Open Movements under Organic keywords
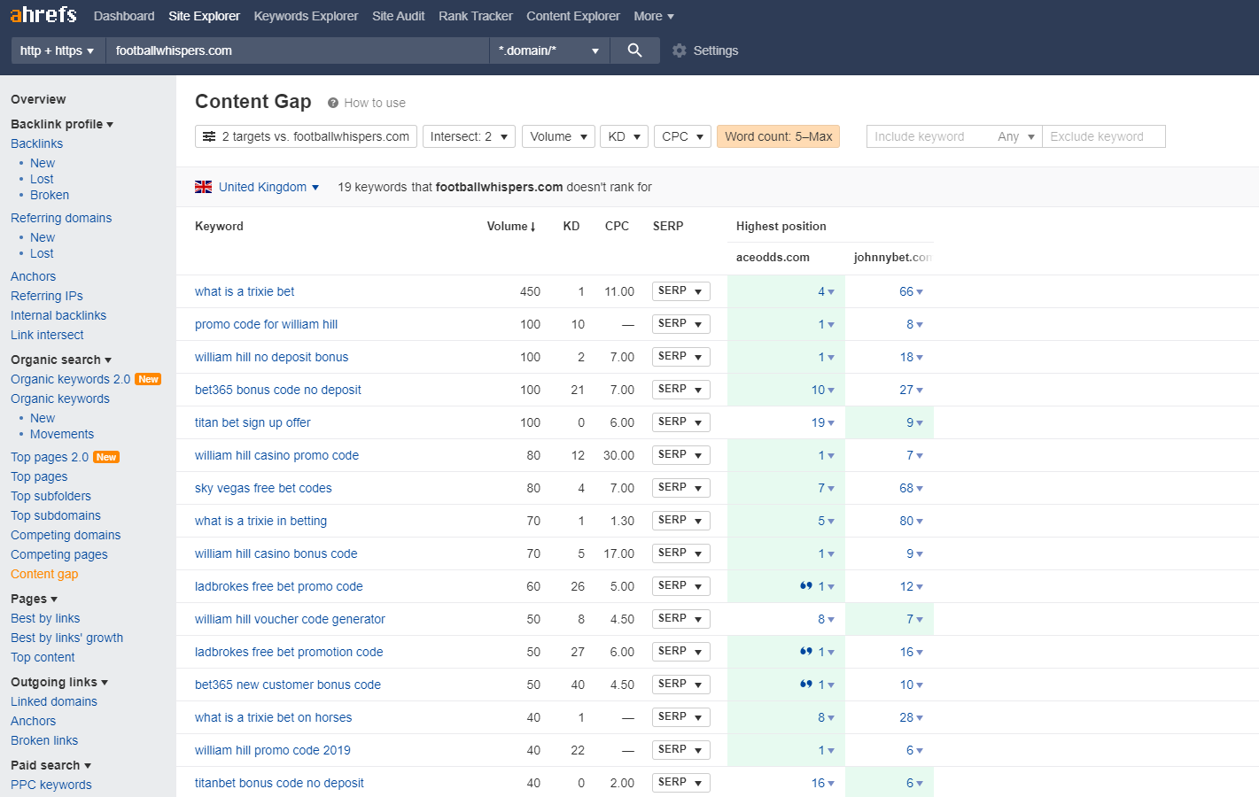 pyautogui.click(x=62, y=434)
